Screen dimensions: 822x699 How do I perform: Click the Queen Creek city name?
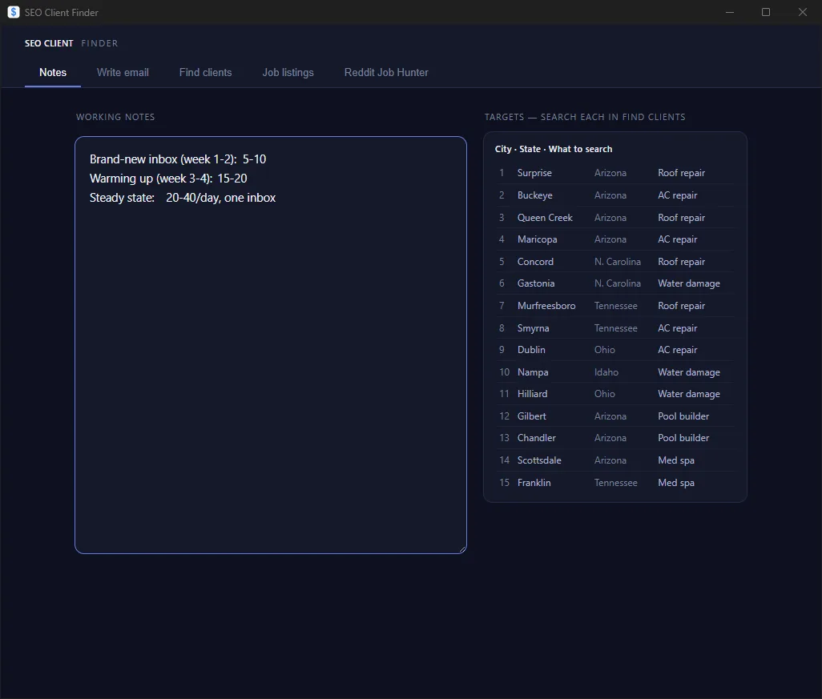(x=545, y=218)
